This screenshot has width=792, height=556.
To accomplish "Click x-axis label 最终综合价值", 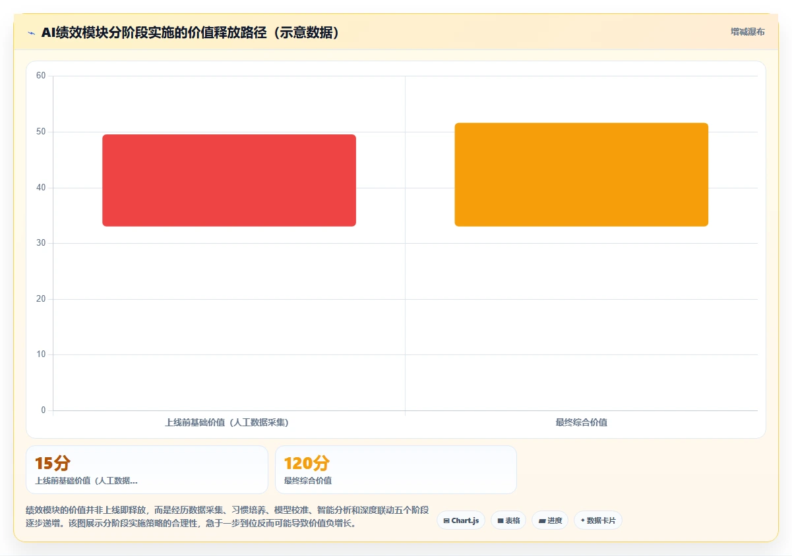I will (x=581, y=422).
